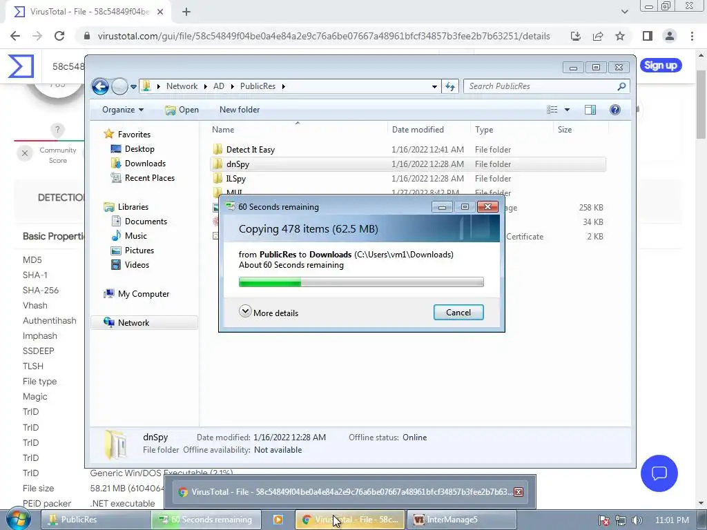The height and width of the screenshot is (530, 707).
Task: Open the VirusTotal chat bubble
Action: [x=659, y=473]
